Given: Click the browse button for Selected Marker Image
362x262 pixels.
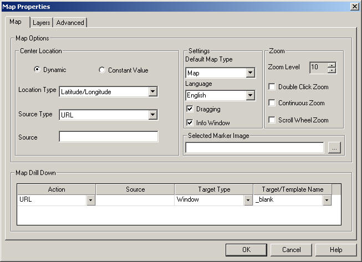Looking at the screenshot, I should pos(334,147).
